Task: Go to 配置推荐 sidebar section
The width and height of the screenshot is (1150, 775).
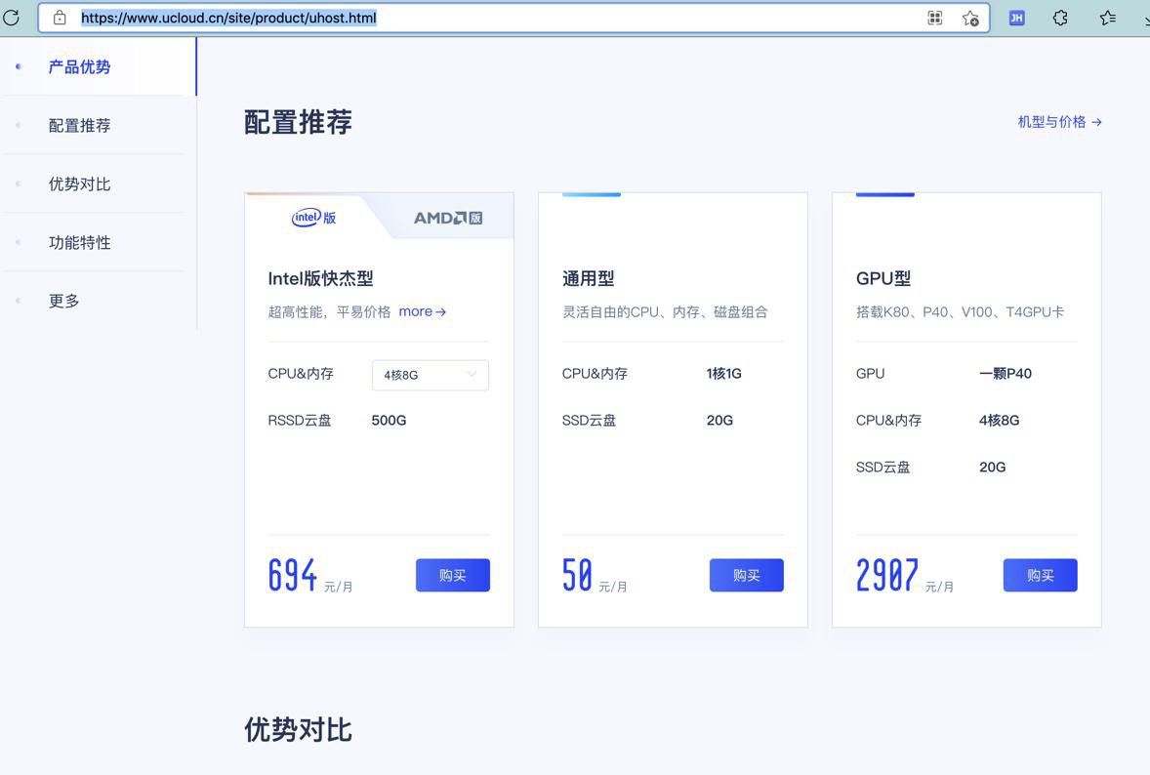Action: [x=79, y=125]
